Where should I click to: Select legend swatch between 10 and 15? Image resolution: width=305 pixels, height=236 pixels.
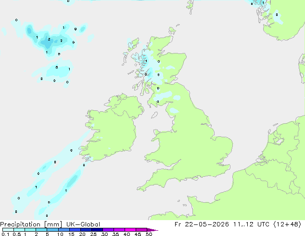[64, 230]
